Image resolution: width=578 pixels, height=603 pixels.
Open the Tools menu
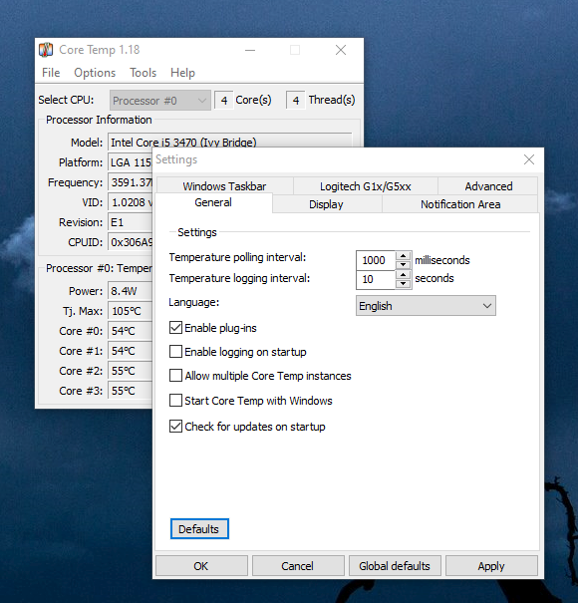pos(143,73)
